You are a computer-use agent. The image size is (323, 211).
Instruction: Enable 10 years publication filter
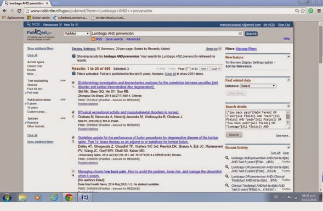(32, 108)
